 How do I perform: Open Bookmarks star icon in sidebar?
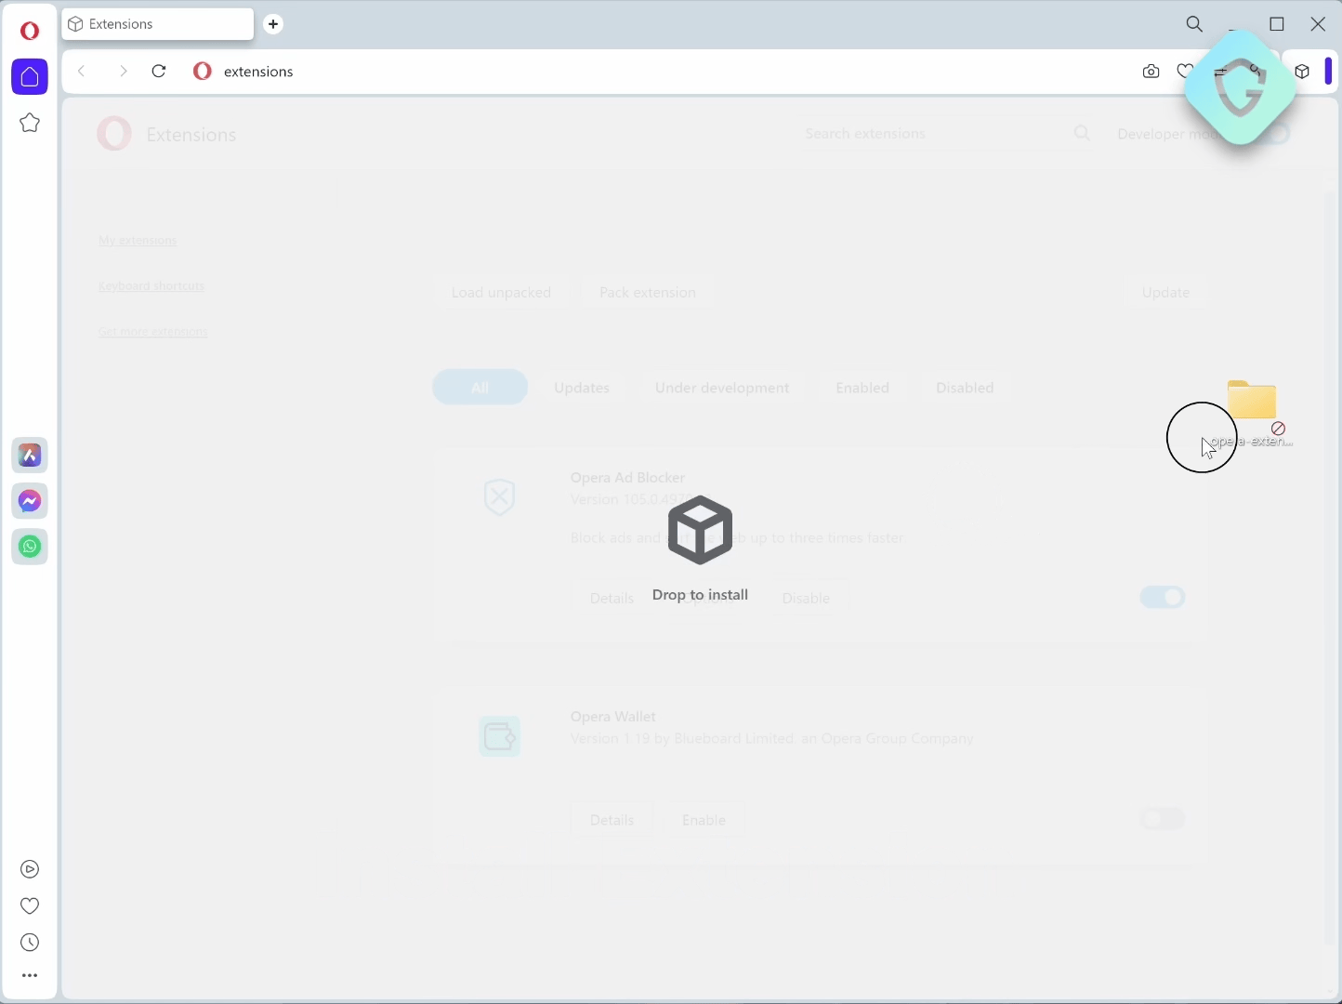(x=30, y=124)
